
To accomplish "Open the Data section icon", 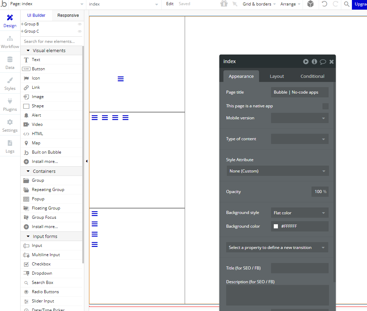I will [10, 63].
